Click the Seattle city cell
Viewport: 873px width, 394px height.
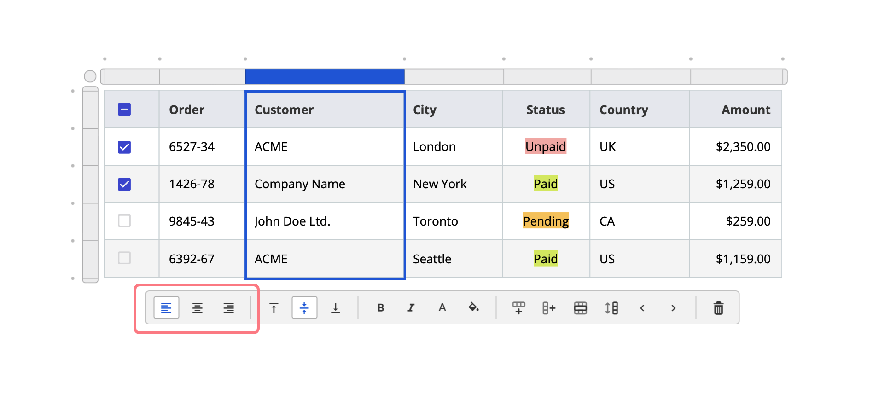454,259
